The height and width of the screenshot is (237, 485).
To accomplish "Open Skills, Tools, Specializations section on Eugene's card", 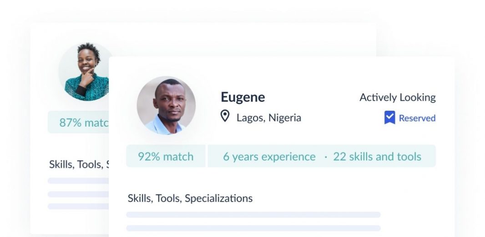I will [190, 198].
